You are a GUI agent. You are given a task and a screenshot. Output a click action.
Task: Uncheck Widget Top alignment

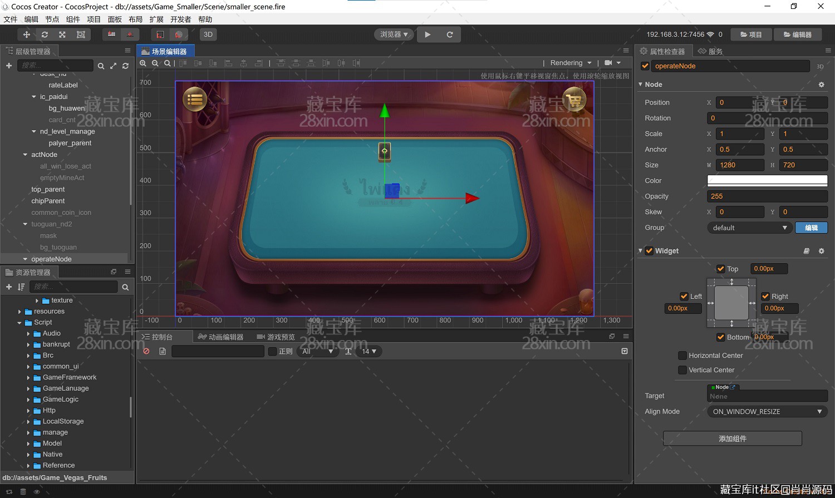coord(721,269)
